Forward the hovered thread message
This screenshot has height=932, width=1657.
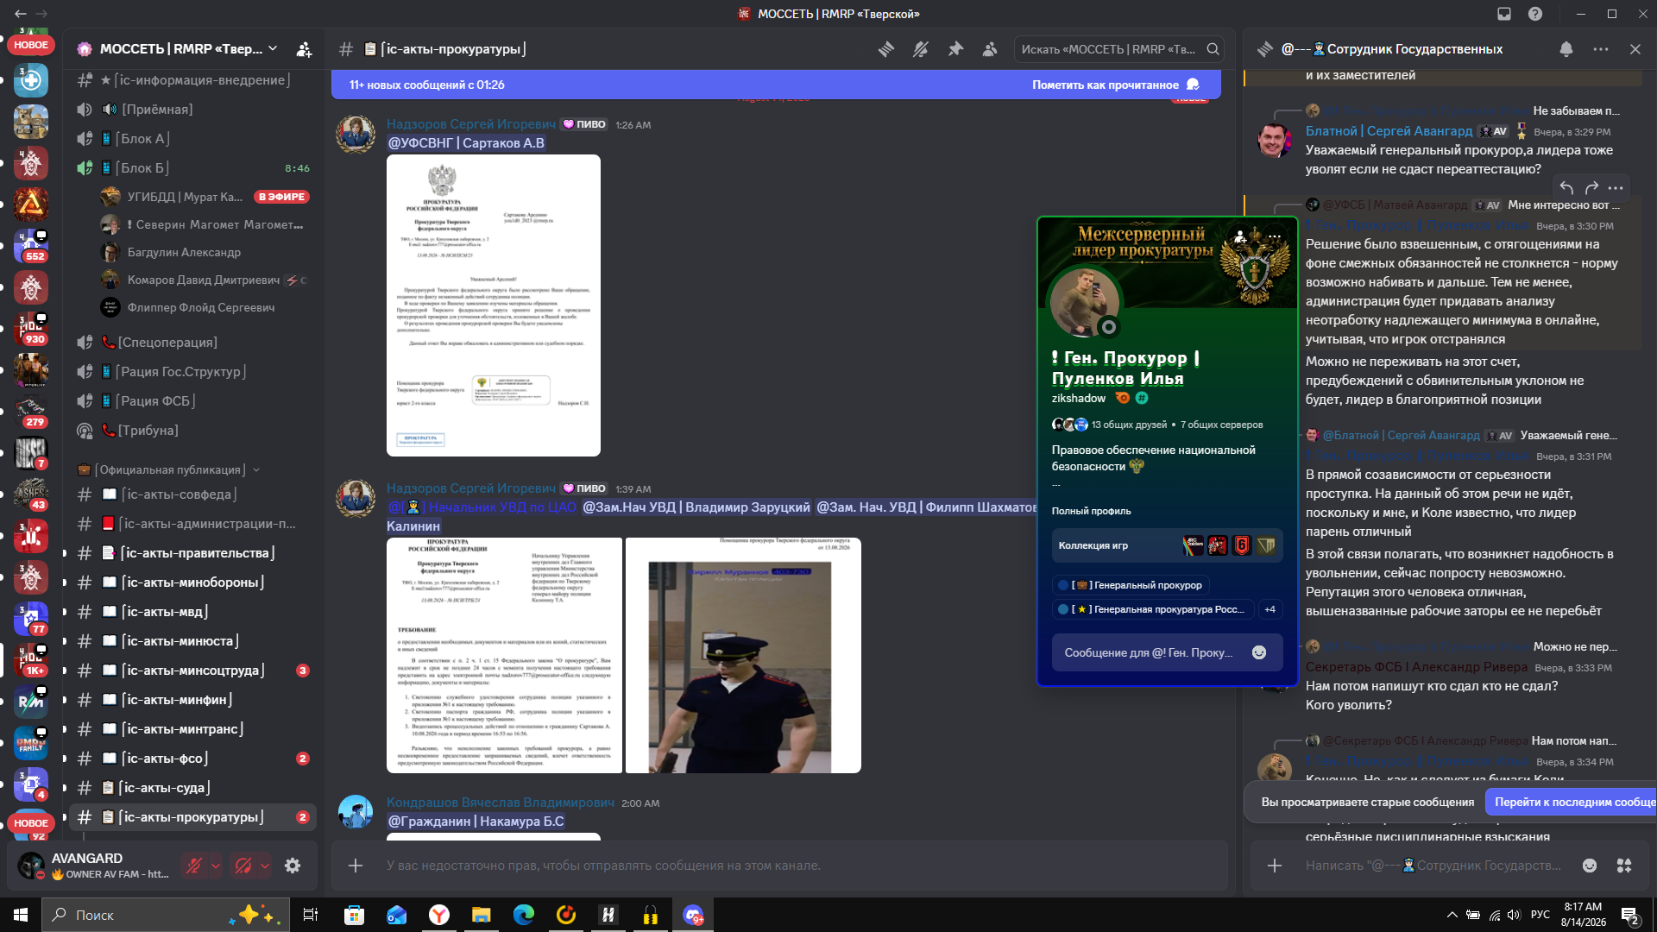pos(1592,187)
